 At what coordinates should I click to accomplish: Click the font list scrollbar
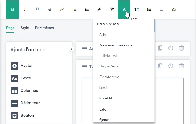154,26
